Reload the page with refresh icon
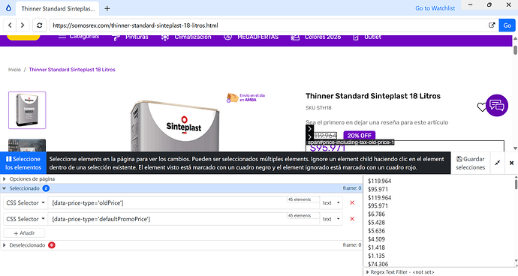518x276 pixels. 39,25
